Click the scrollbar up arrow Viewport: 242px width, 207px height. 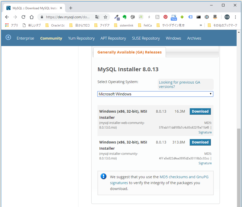pos(239,32)
